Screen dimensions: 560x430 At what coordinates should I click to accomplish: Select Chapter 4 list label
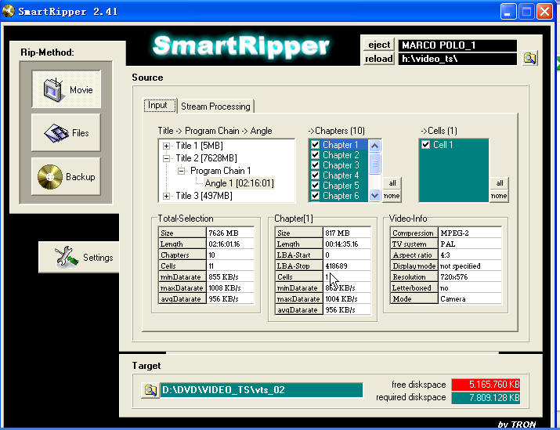tap(341, 175)
